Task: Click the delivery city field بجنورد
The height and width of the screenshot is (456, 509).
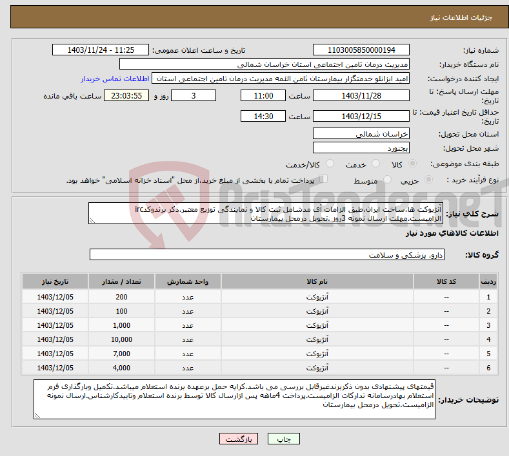Action: [361, 147]
